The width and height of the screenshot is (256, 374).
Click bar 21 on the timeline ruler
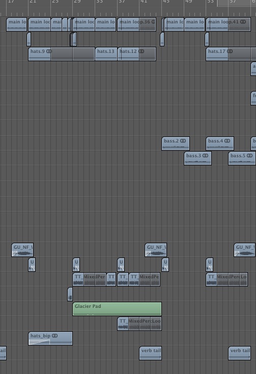pyautogui.click(x=33, y=2)
